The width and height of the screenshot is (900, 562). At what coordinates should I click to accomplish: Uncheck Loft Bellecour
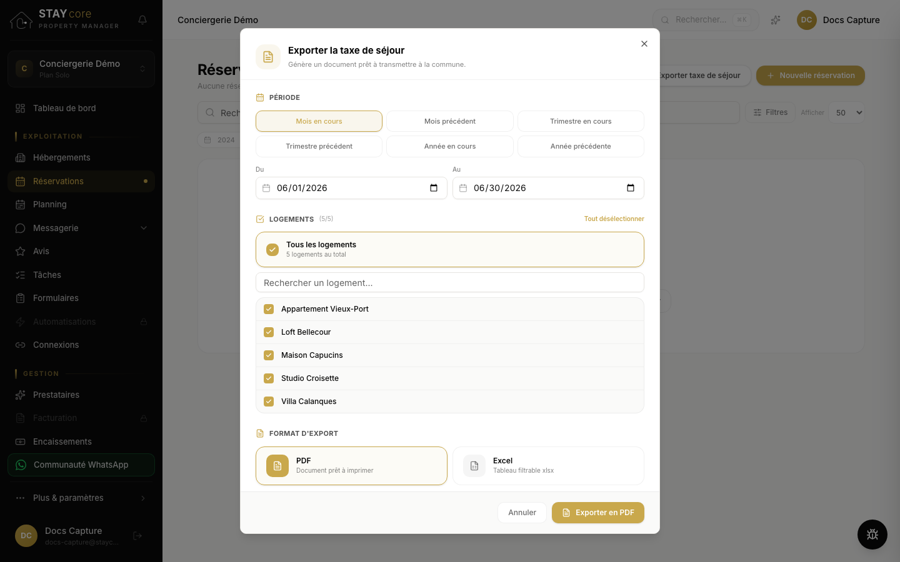(269, 332)
